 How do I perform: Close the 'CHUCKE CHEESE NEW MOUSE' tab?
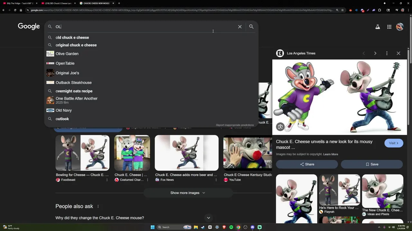113,3
